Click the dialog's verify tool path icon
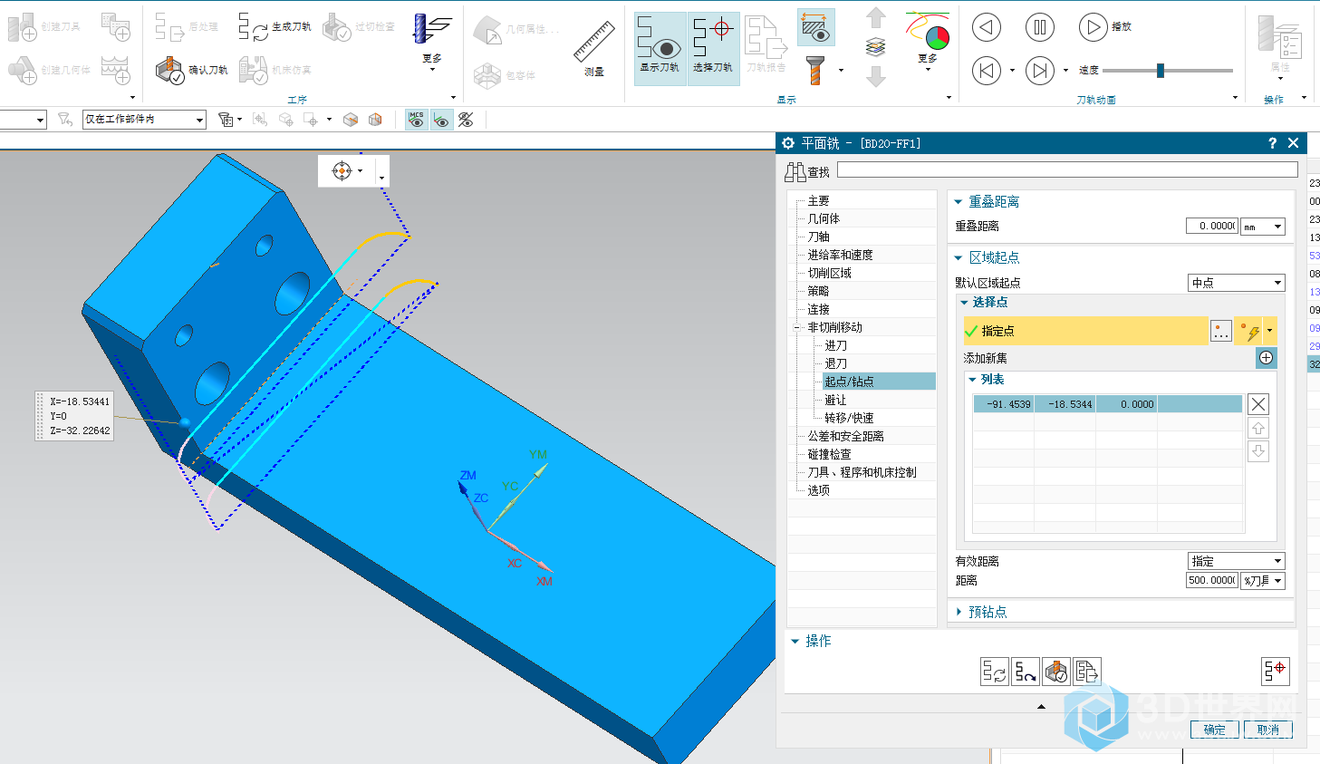The image size is (1320, 764). click(x=1056, y=672)
